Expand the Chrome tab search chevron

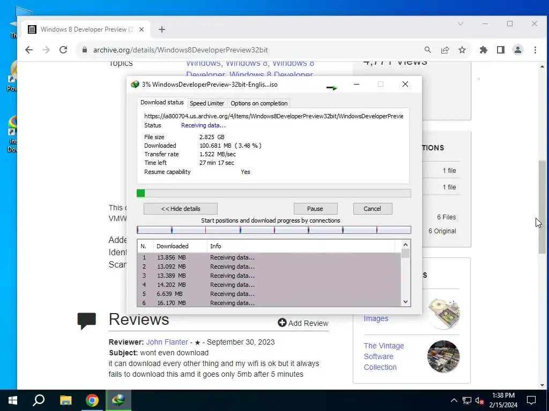(461, 24)
